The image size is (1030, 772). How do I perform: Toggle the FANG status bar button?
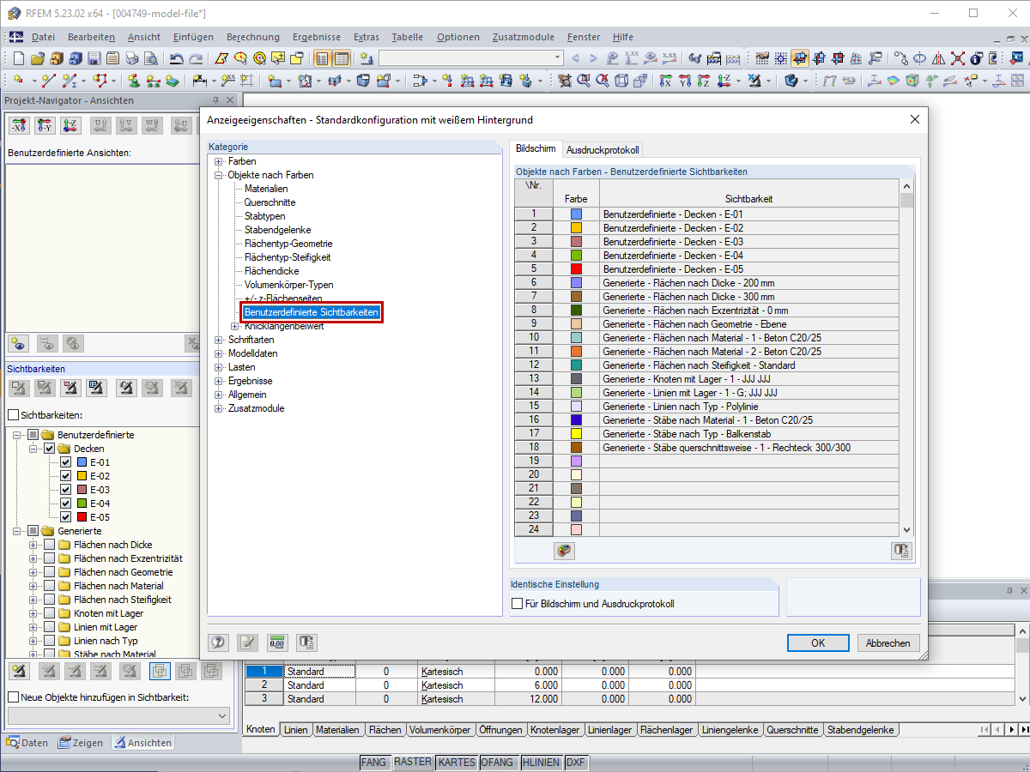(x=373, y=762)
